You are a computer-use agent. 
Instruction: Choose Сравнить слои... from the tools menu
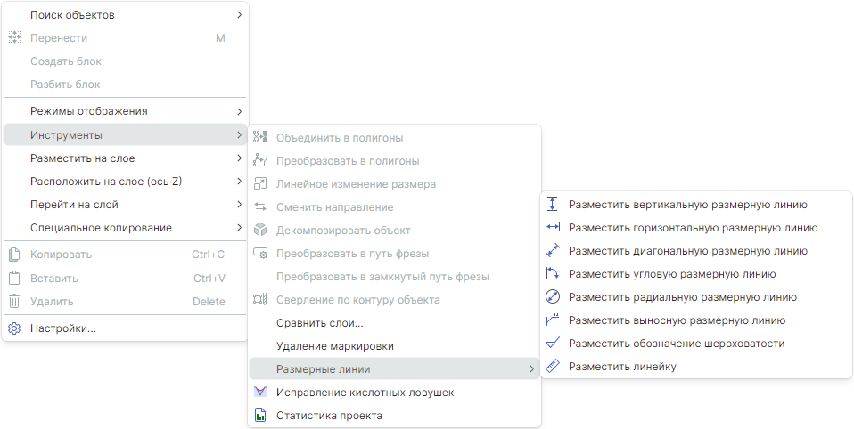395,323
